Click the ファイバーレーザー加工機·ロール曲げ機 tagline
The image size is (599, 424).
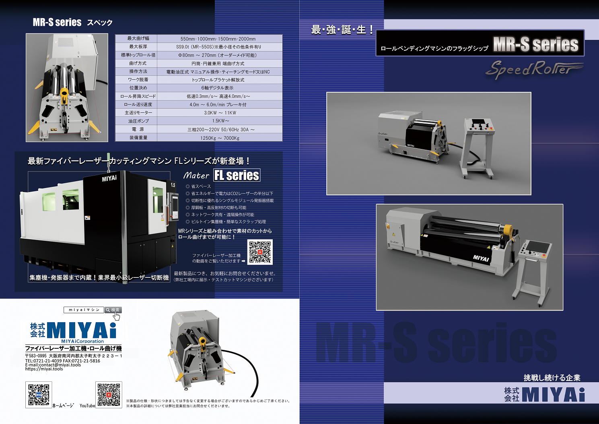coord(73,348)
